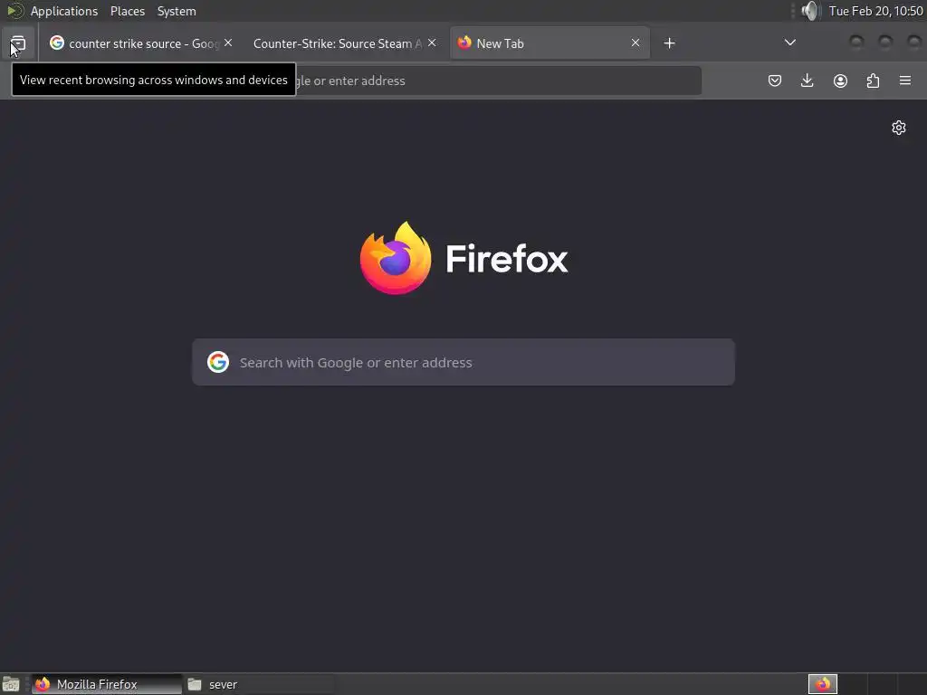
Task: Open the System menu
Action: [177, 11]
